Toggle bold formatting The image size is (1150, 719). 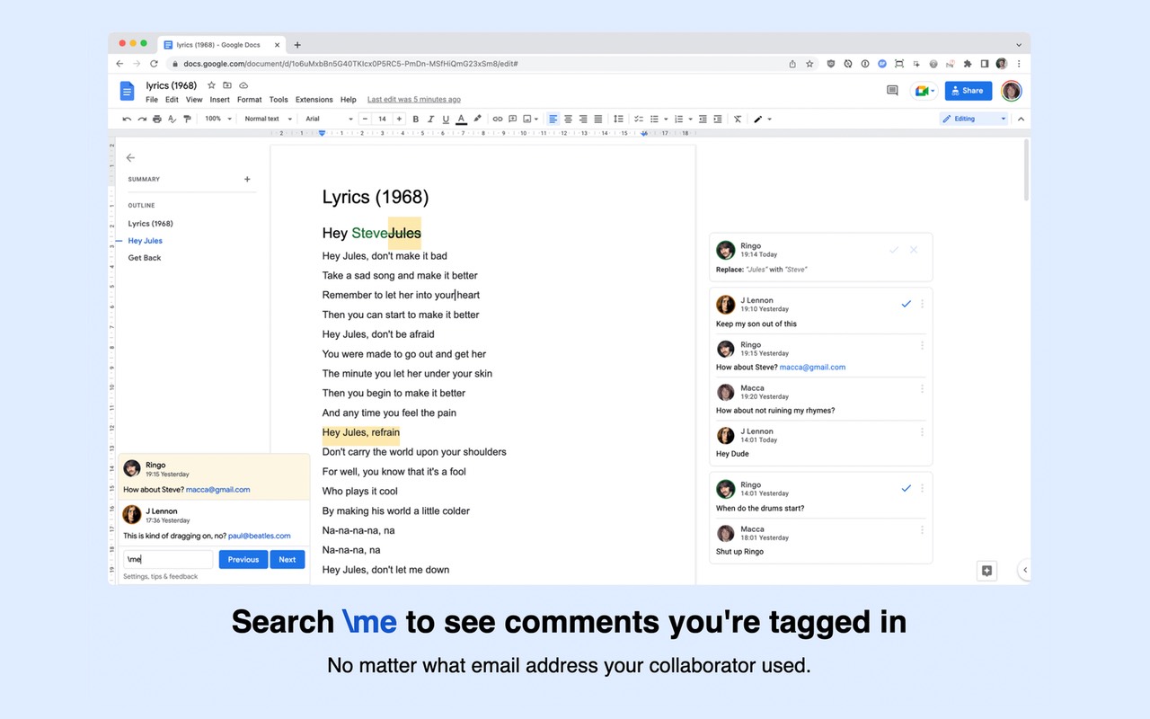415,119
